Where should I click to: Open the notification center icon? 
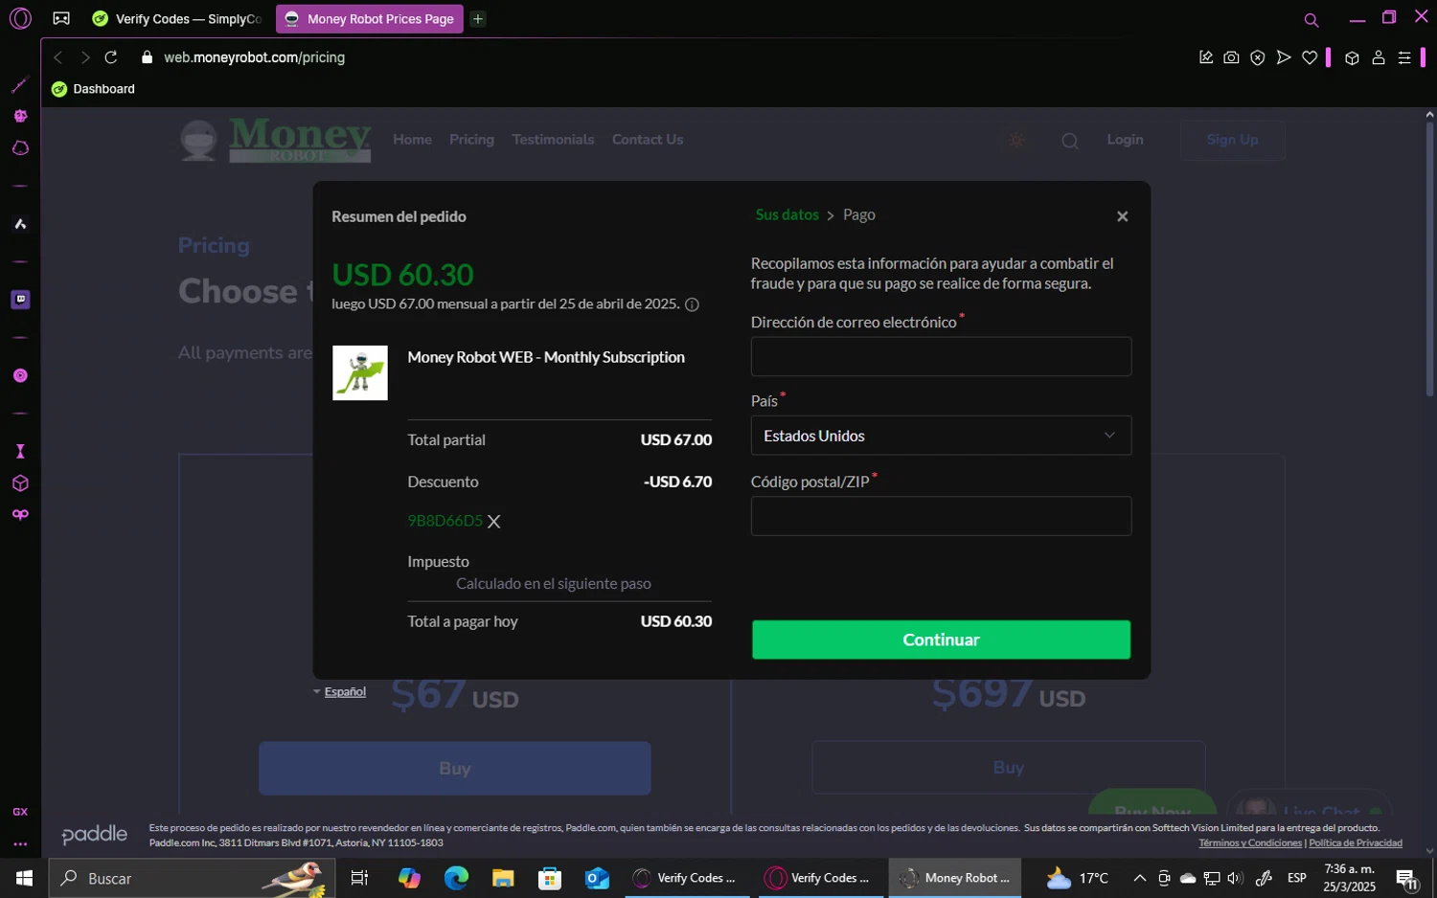pos(1407,879)
